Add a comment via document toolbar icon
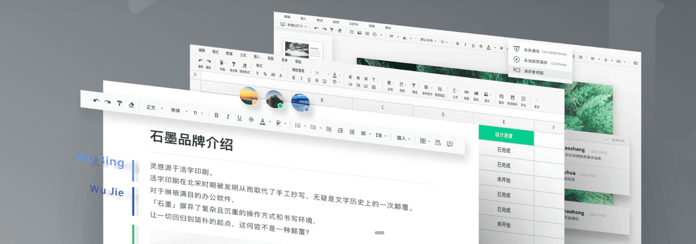The height and width of the screenshot is (244, 696). point(450,144)
